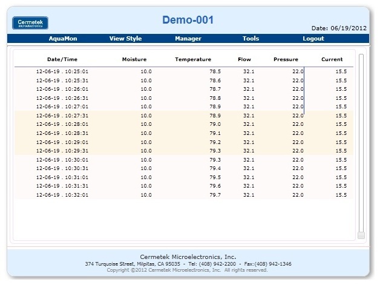Click temperature value 78.6
Screen dimensions: 380x285
215,80
